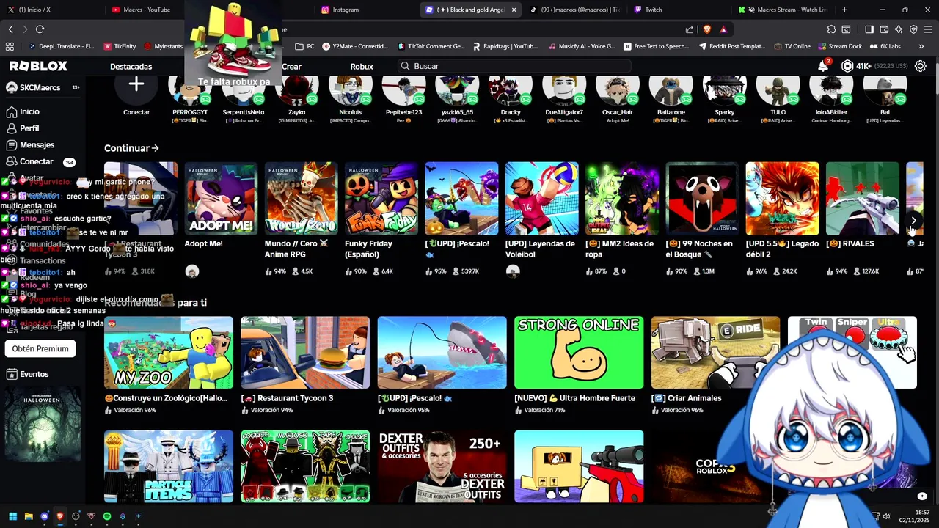The image size is (939, 528).
Task: Open Eventos in the left sidebar
Action: 27,374
